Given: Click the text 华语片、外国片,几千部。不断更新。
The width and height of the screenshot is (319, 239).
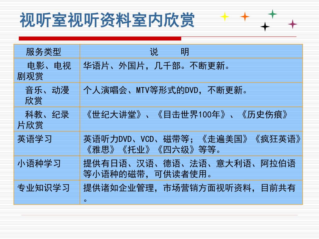Looking at the screenshot, I should pos(156,66).
